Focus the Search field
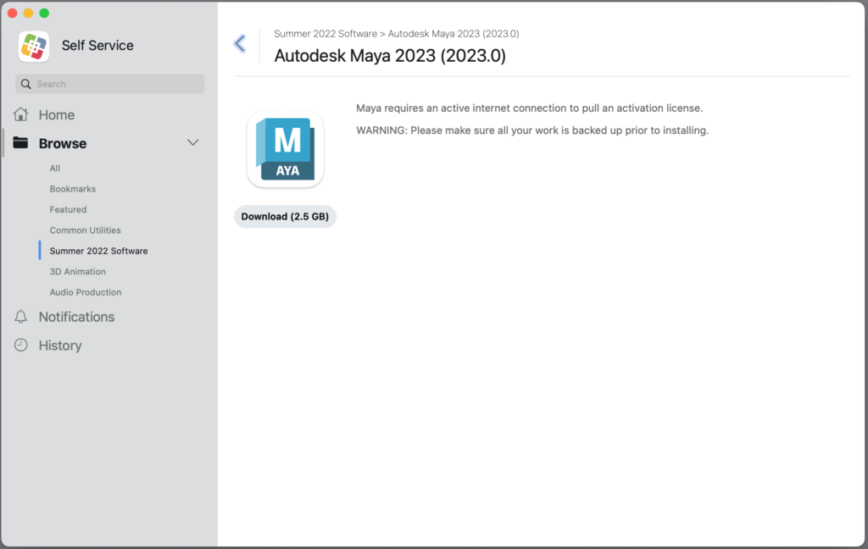 [109, 84]
